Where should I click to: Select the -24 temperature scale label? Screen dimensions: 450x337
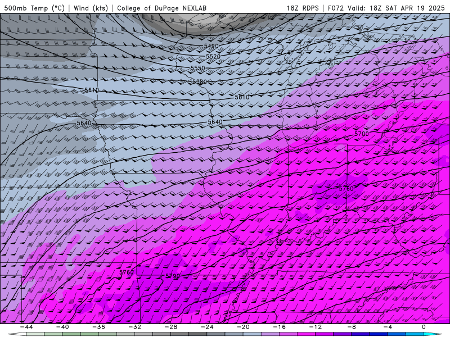[207, 327]
